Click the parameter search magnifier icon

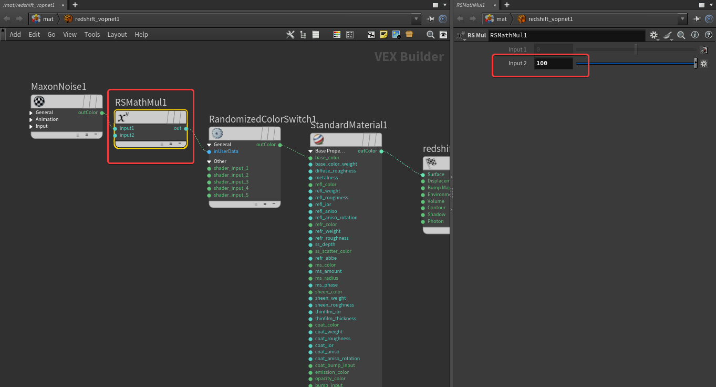click(681, 35)
